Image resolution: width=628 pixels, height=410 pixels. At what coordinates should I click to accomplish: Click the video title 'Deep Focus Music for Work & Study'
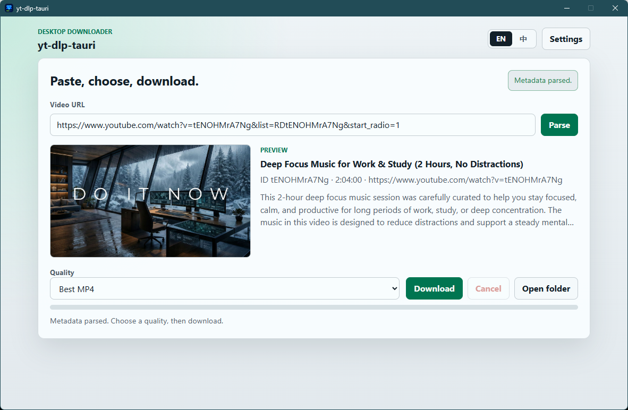pos(391,164)
